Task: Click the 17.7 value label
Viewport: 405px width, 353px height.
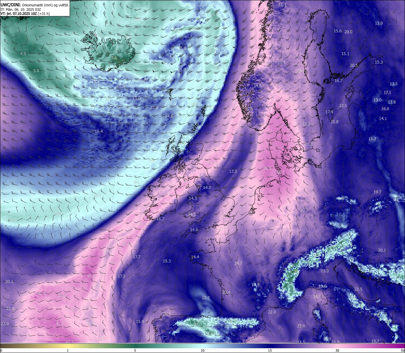Action: click(x=137, y=257)
